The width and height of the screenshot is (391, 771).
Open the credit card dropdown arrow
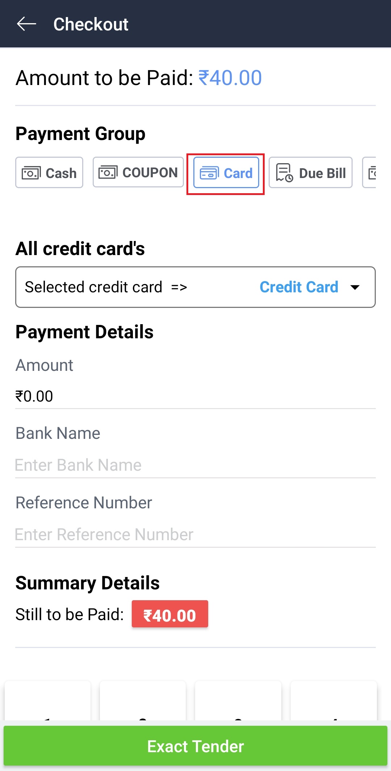pos(355,287)
